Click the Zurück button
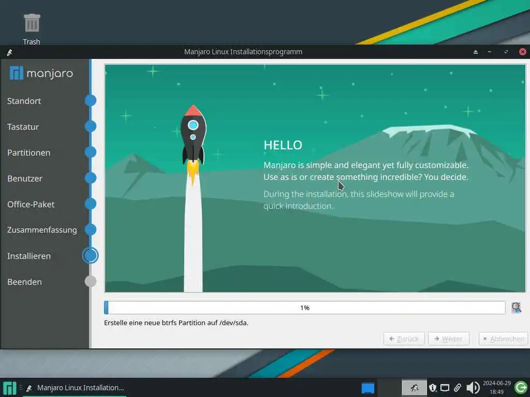530x397 pixels. tap(404, 339)
